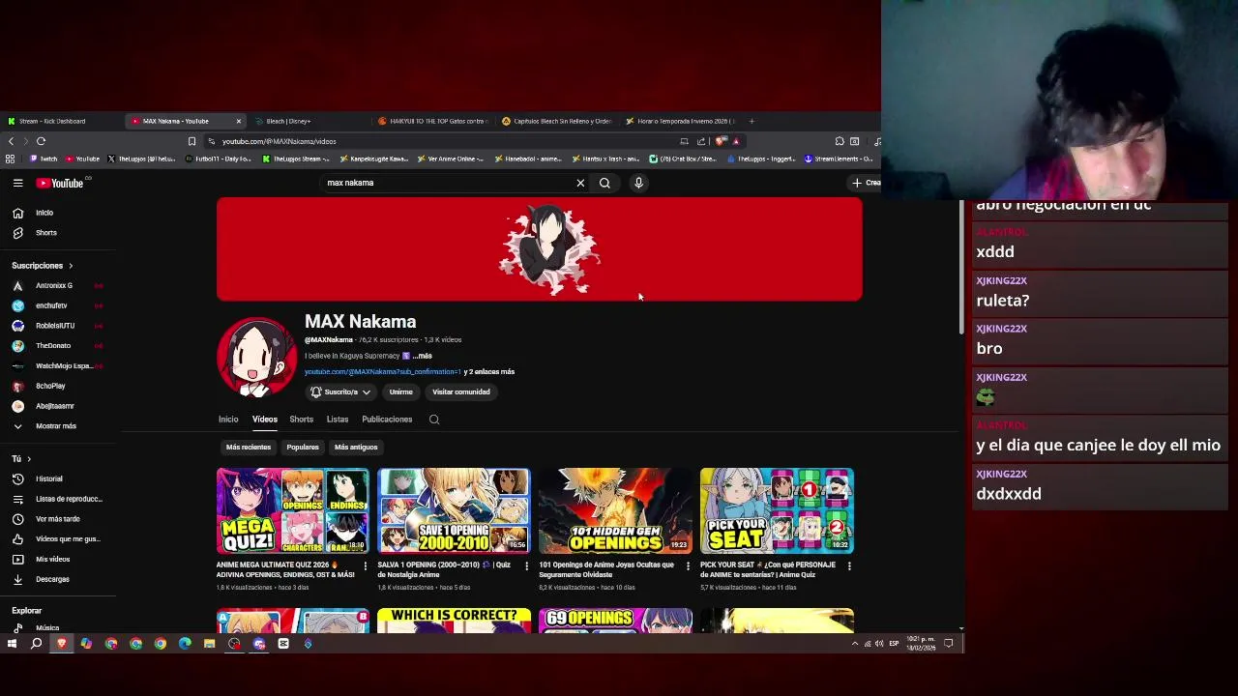This screenshot has width=1238, height=696.
Task: Click the search magnifier button
Action: (604, 183)
